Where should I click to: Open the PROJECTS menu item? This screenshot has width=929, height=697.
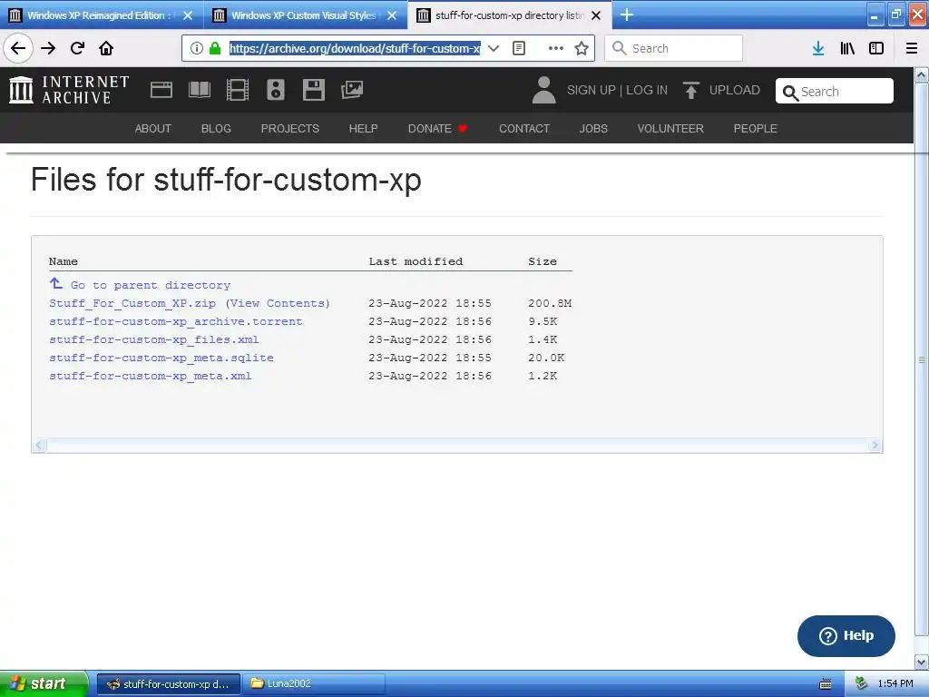pos(289,129)
